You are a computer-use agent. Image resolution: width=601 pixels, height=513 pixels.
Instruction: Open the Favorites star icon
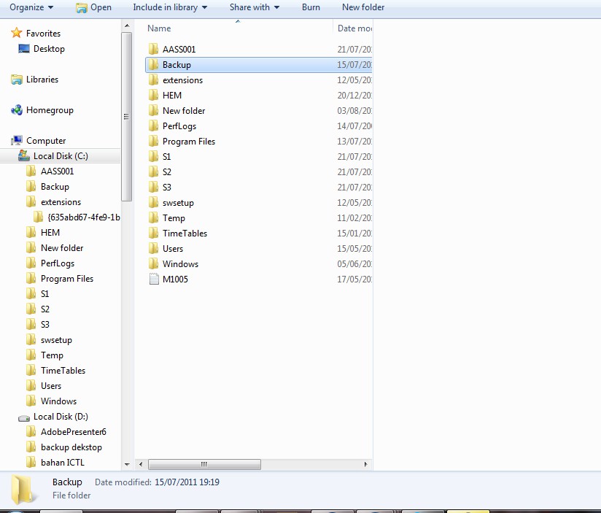point(16,33)
